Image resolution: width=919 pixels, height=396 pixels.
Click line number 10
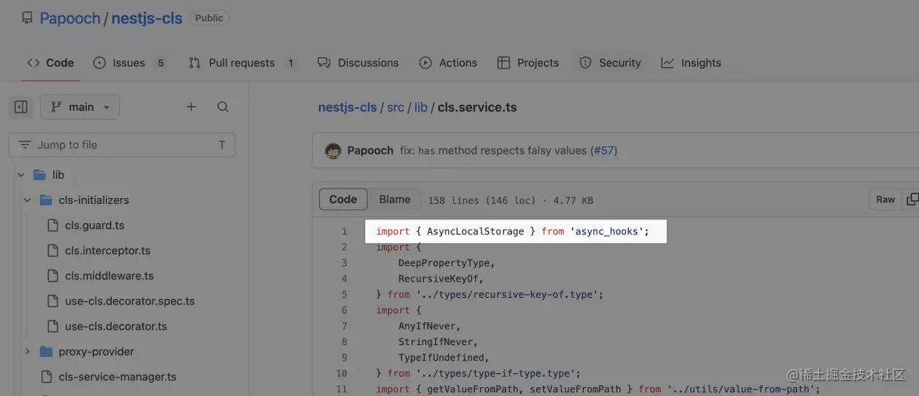341,373
